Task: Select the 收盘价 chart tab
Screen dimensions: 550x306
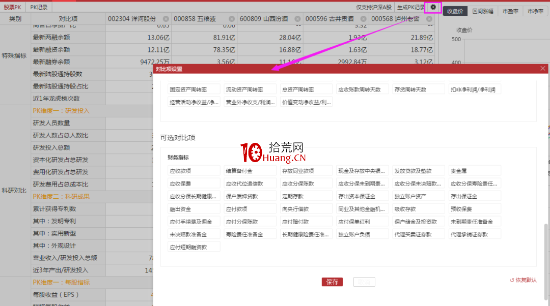Action: [x=455, y=11]
